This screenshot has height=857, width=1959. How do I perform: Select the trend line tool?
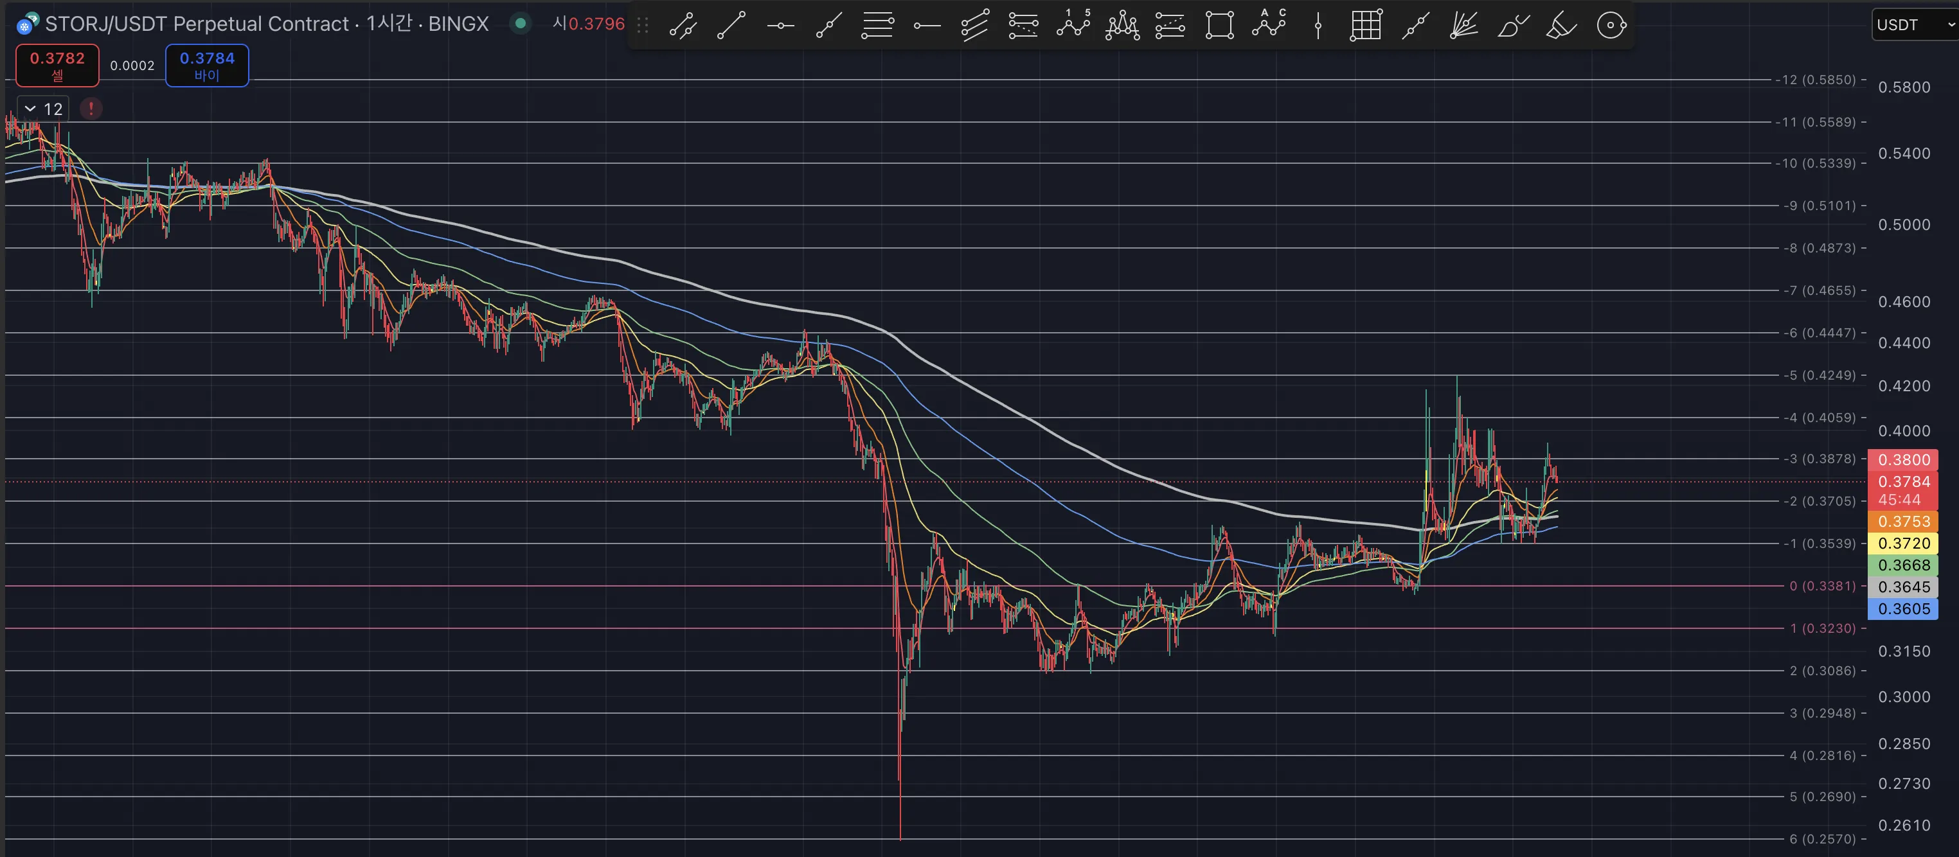pyautogui.click(x=731, y=25)
